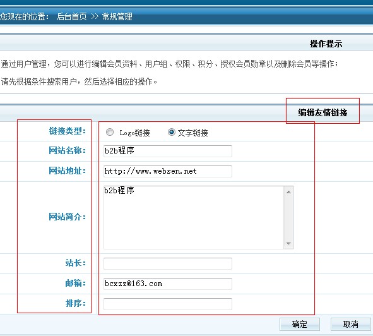This screenshot has width=373, height=336.
Task: Click the 网站名称 label
Action: (x=68, y=150)
